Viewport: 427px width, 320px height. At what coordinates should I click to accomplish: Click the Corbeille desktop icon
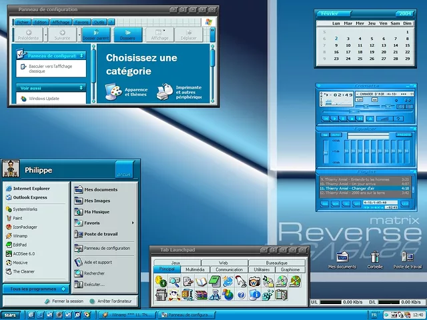[x=375, y=257]
